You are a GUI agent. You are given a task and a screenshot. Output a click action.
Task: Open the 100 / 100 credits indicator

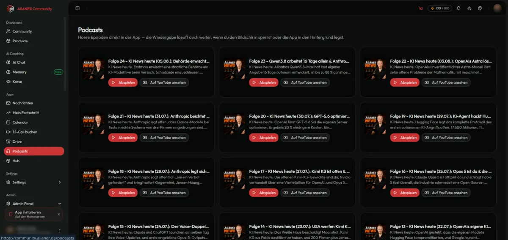(x=440, y=8)
